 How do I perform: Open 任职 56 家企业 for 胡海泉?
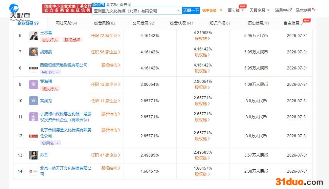point(105,52)
